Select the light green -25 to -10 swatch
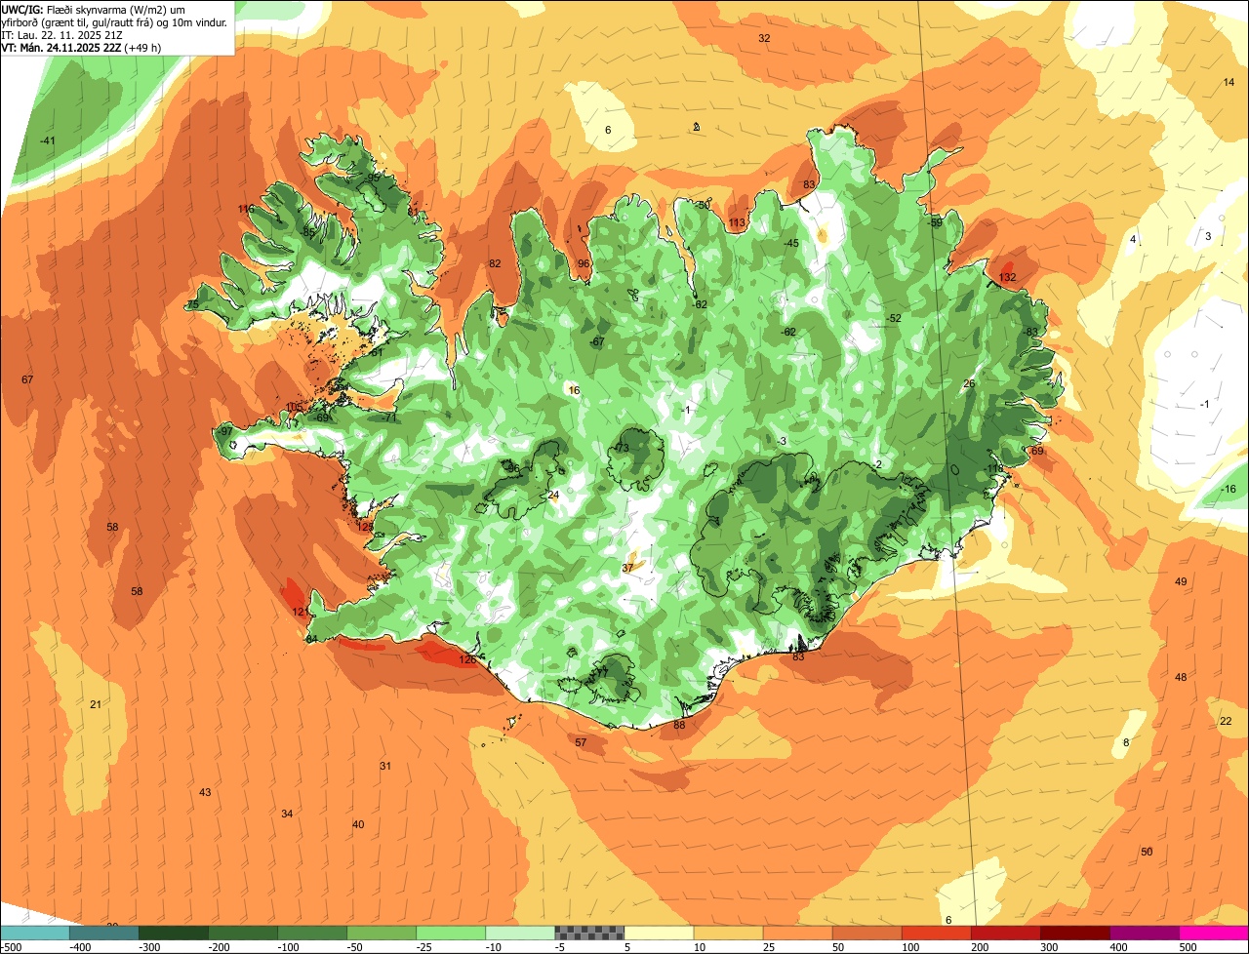Screen dimensions: 1249x954 pos(451,933)
